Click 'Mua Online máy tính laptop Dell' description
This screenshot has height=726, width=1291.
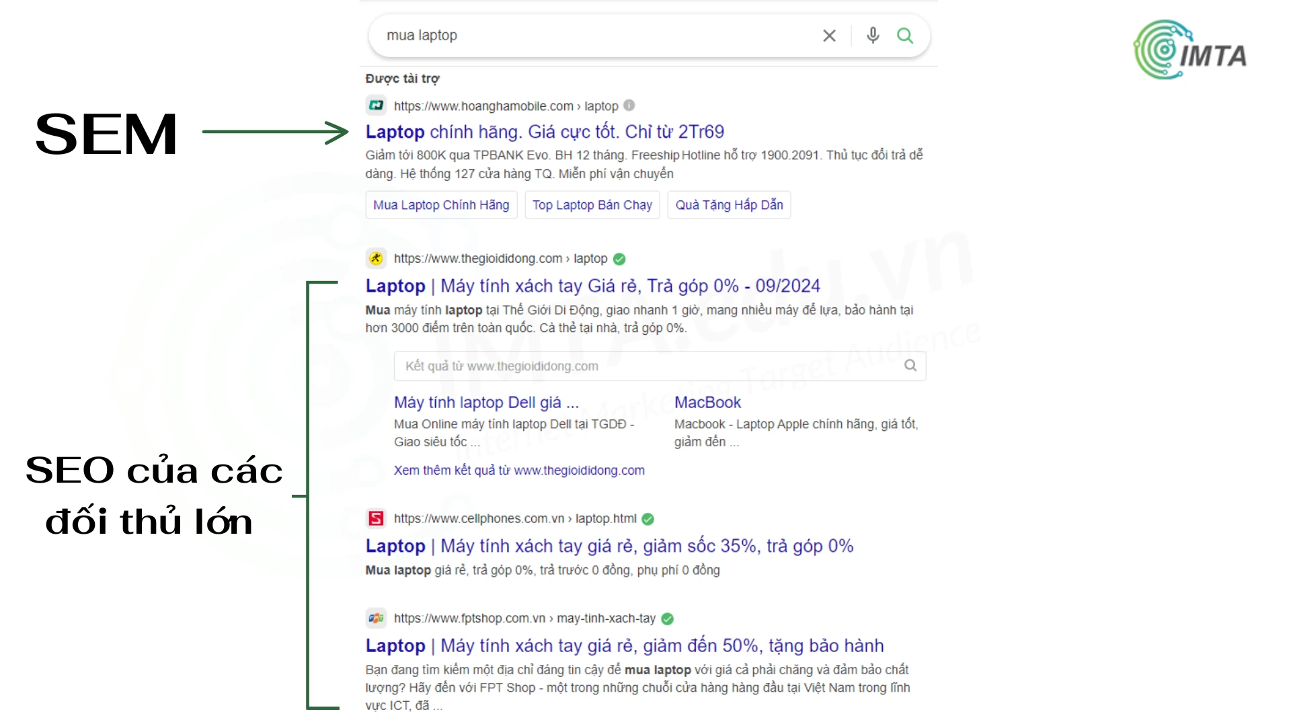tap(514, 433)
